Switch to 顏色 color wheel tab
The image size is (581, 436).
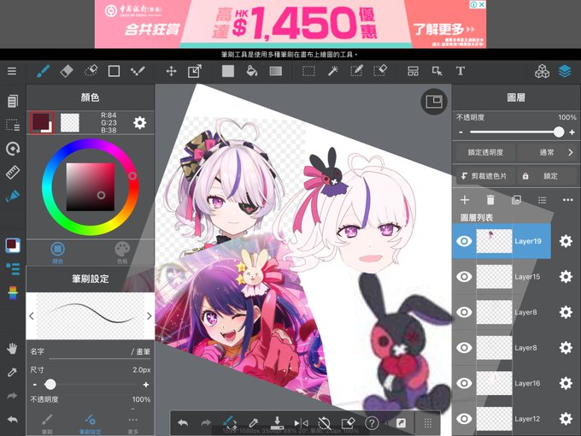(x=57, y=252)
